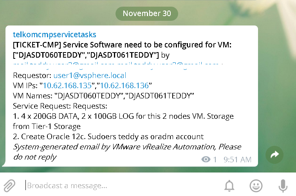Click the eye views icon on the message
The height and width of the screenshot is (196, 296).
pyautogui.click(x=206, y=159)
